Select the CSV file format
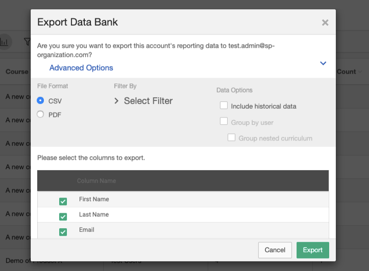 tap(40, 100)
